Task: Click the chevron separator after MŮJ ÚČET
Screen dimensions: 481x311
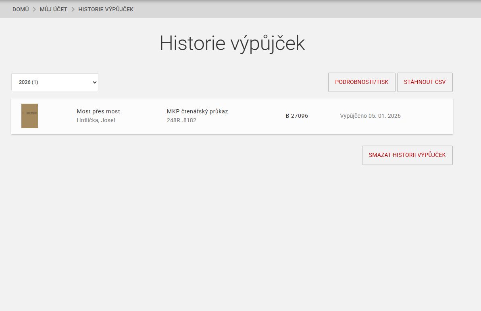Action: (x=73, y=9)
